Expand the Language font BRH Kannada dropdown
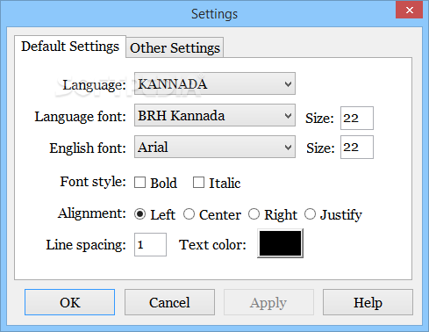The width and height of the screenshot is (429, 332). click(215, 115)
